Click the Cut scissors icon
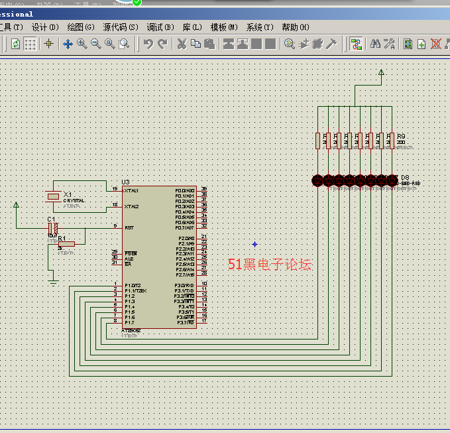The image size is (450, 433). (x=182, y=44)
